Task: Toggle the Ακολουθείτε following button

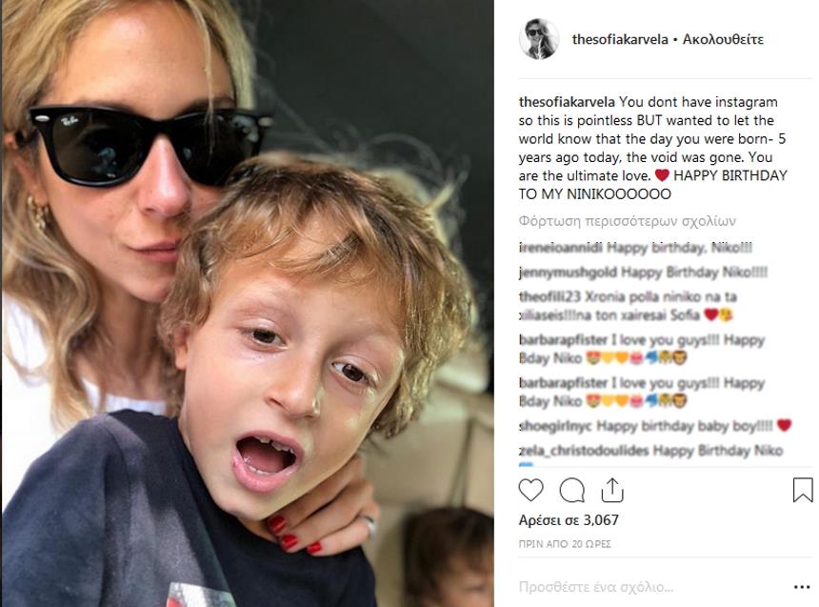Action: coord(723,39)
